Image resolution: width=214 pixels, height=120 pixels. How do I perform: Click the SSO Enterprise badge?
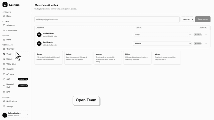pyautogui.click(x=23, y=79)
